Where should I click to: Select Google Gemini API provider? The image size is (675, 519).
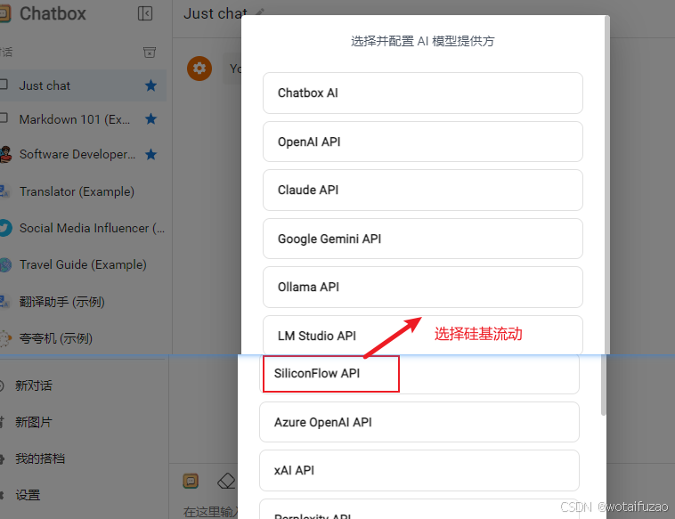pyautogui.click(x=423, y=239)
